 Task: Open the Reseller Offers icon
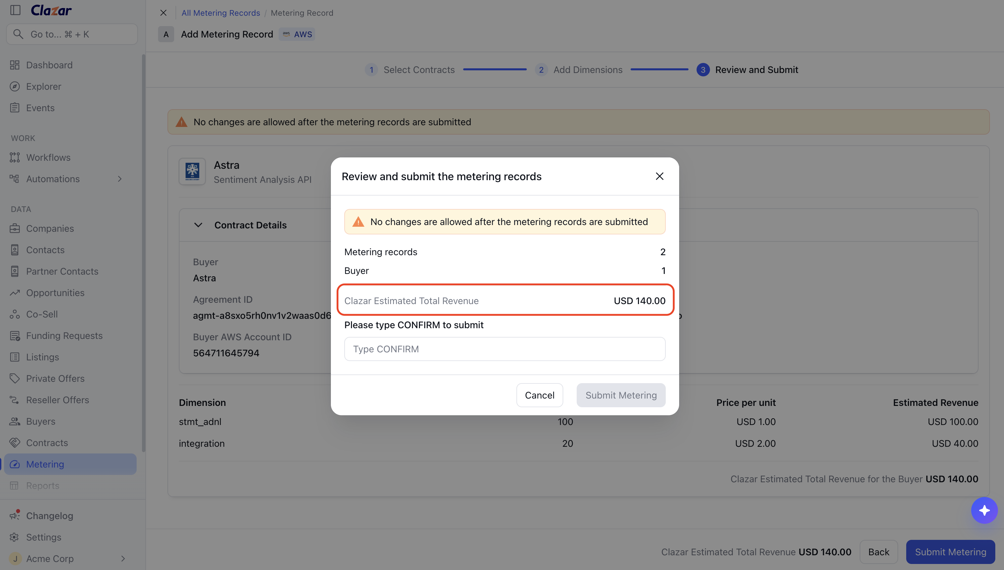pyautogui.click(x=15, y=400)
